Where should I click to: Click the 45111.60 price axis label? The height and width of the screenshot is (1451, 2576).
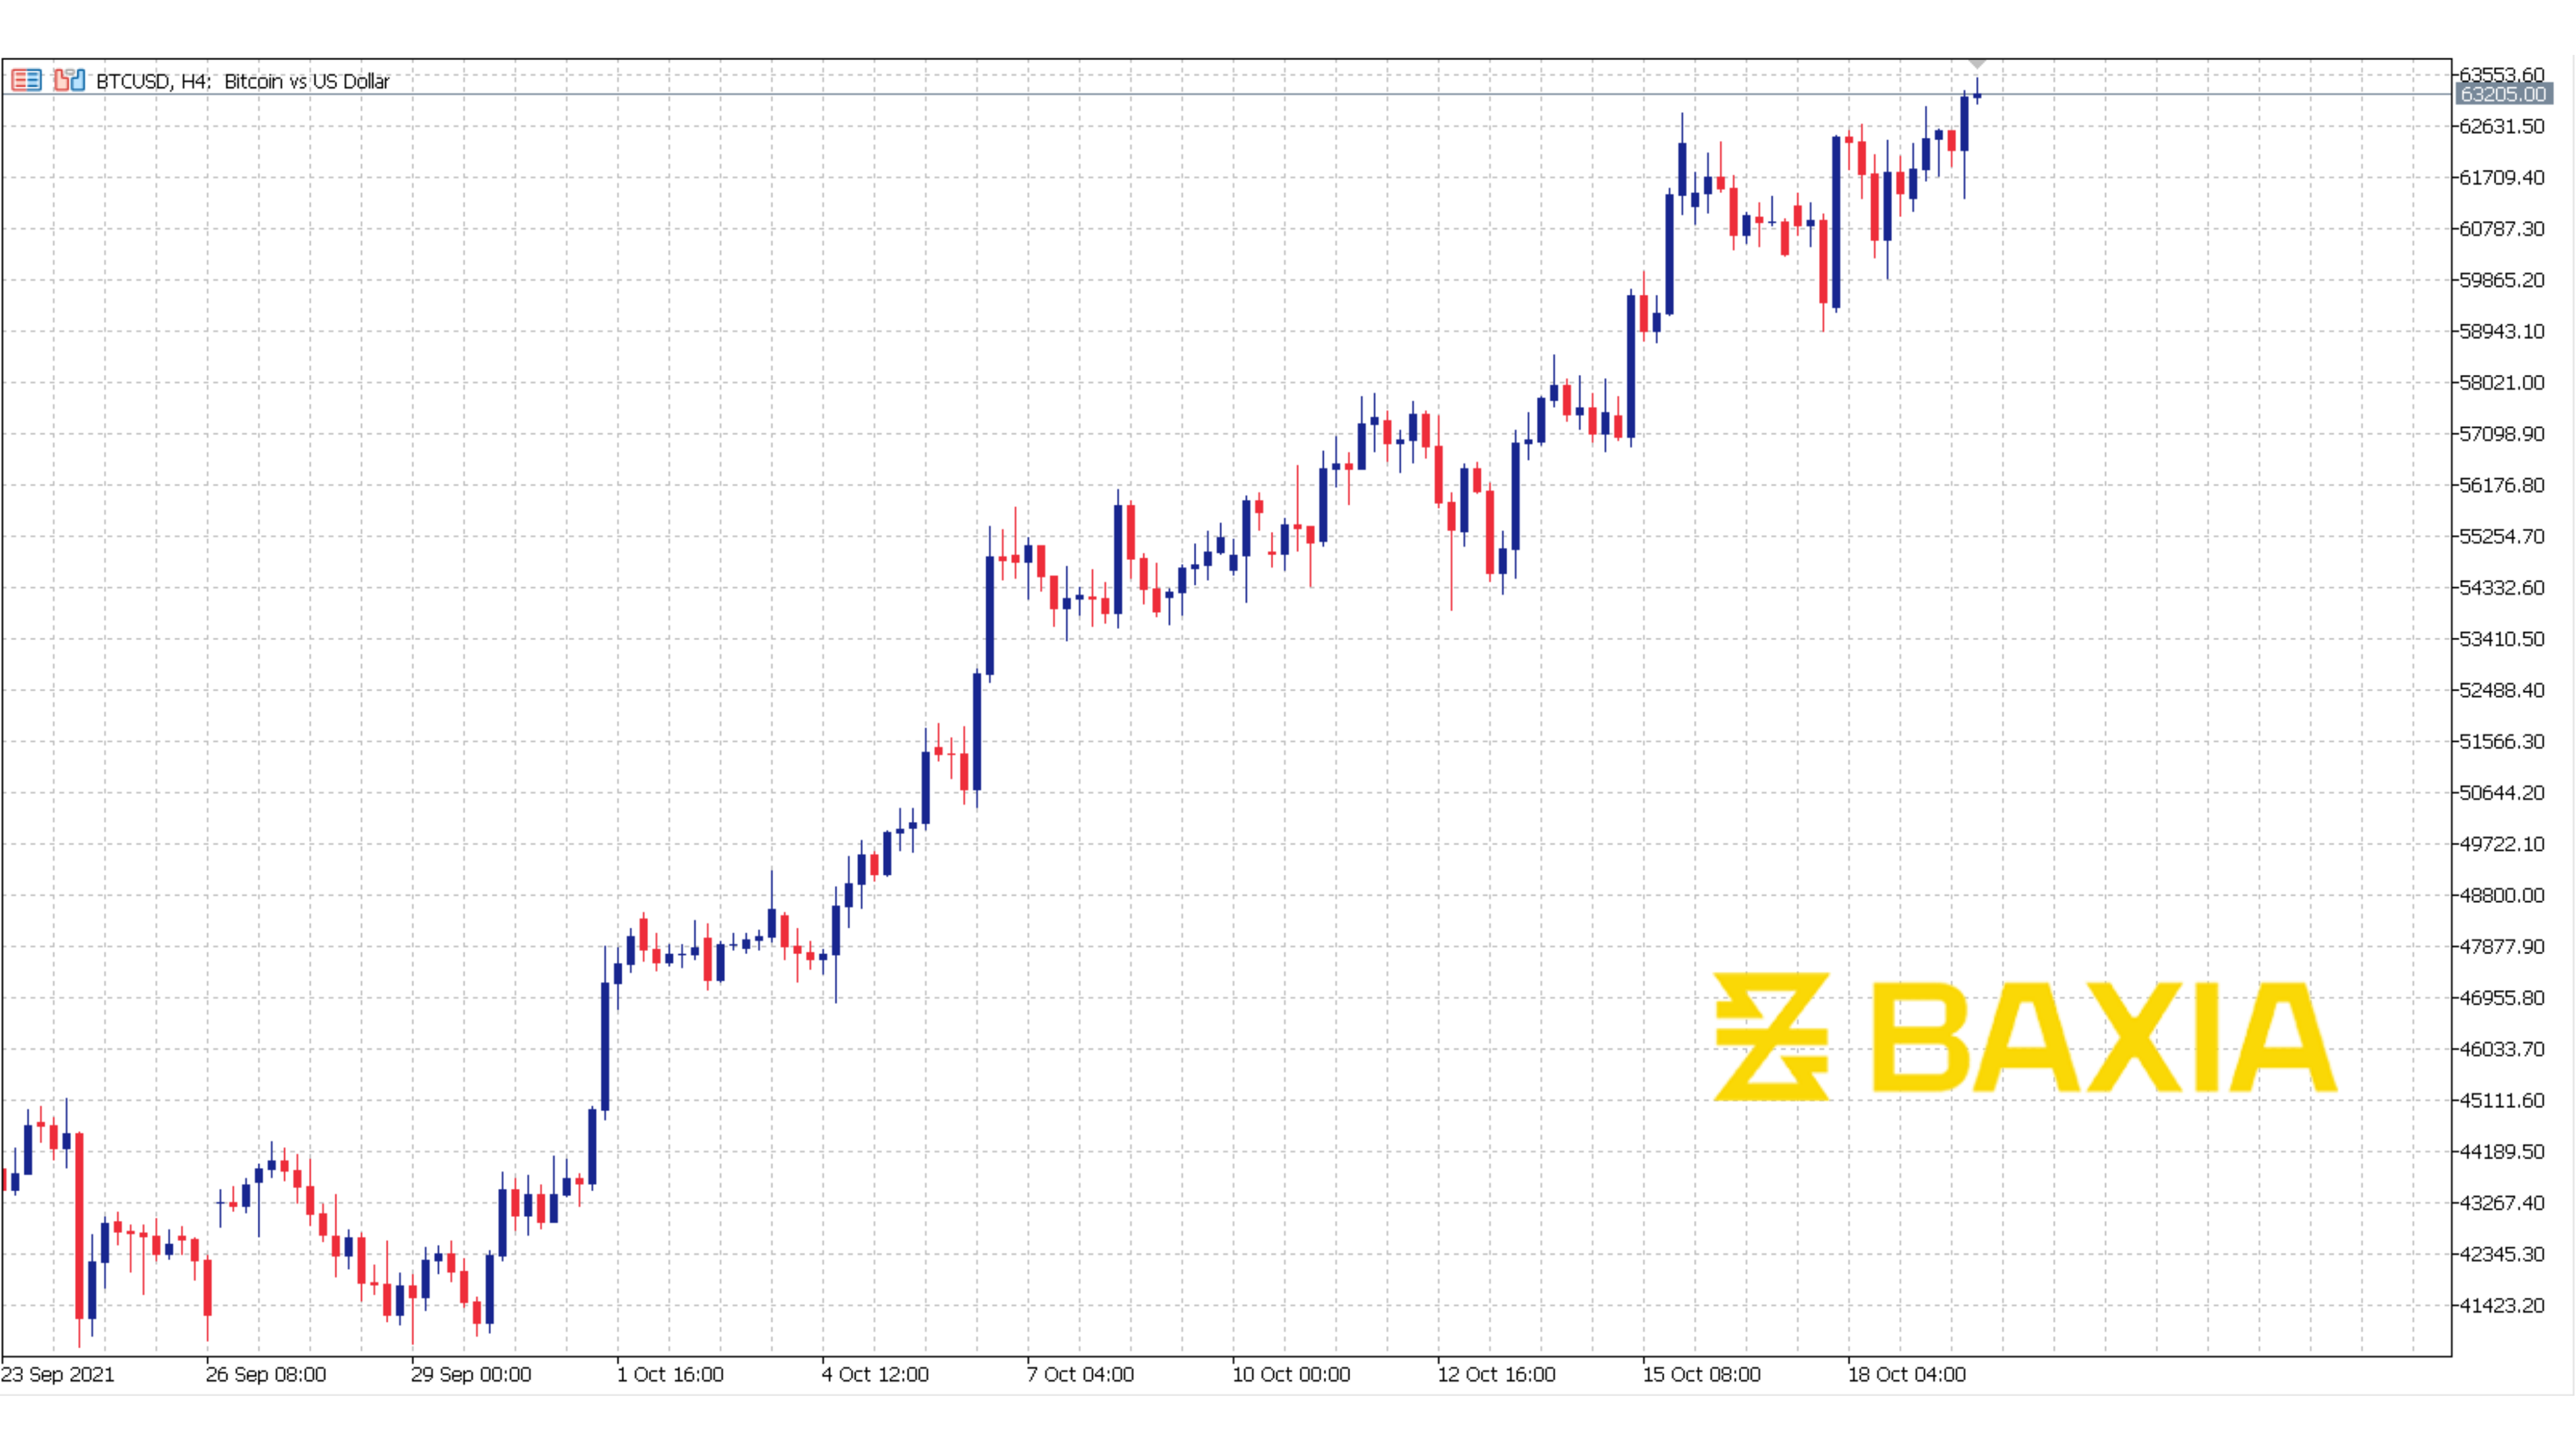pos(2502,1100)
